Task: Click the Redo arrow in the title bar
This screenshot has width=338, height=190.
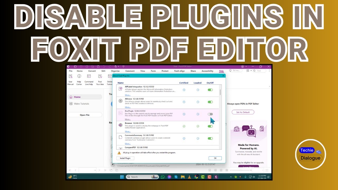Action: tap(110, 66)
